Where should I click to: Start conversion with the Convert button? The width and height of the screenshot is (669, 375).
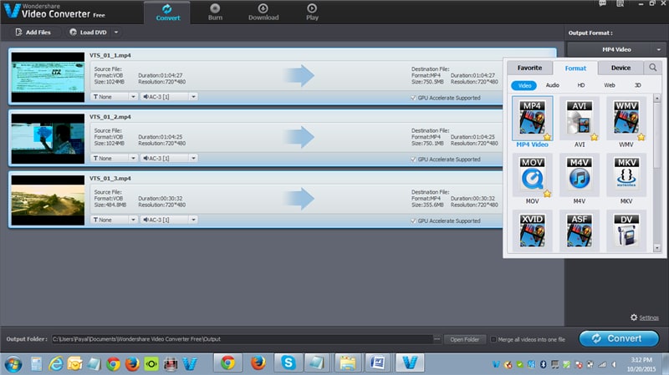pos(619,338)
